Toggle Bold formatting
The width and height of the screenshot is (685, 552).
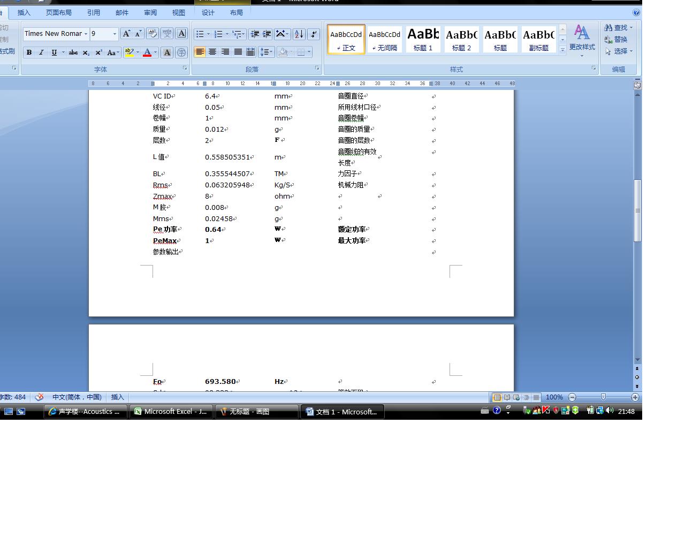click(29, 52)
